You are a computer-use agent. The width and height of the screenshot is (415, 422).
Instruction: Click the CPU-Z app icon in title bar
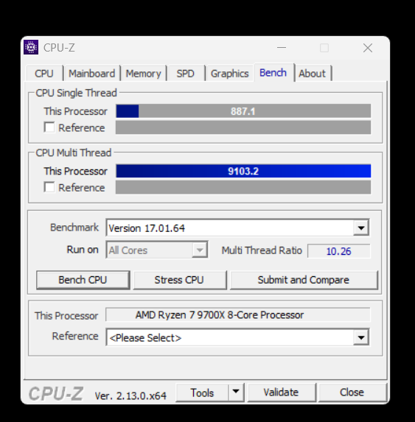click(x=31, y=47)
